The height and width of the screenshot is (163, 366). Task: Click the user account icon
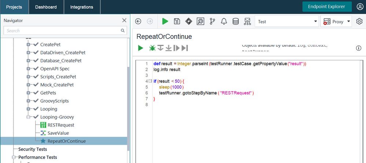[x=359, y=7]
